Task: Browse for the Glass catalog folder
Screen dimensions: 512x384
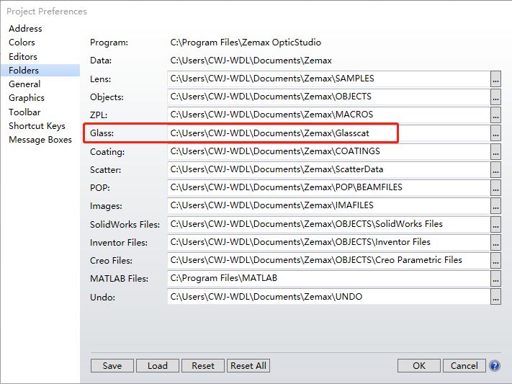Action: coord(495,133)
